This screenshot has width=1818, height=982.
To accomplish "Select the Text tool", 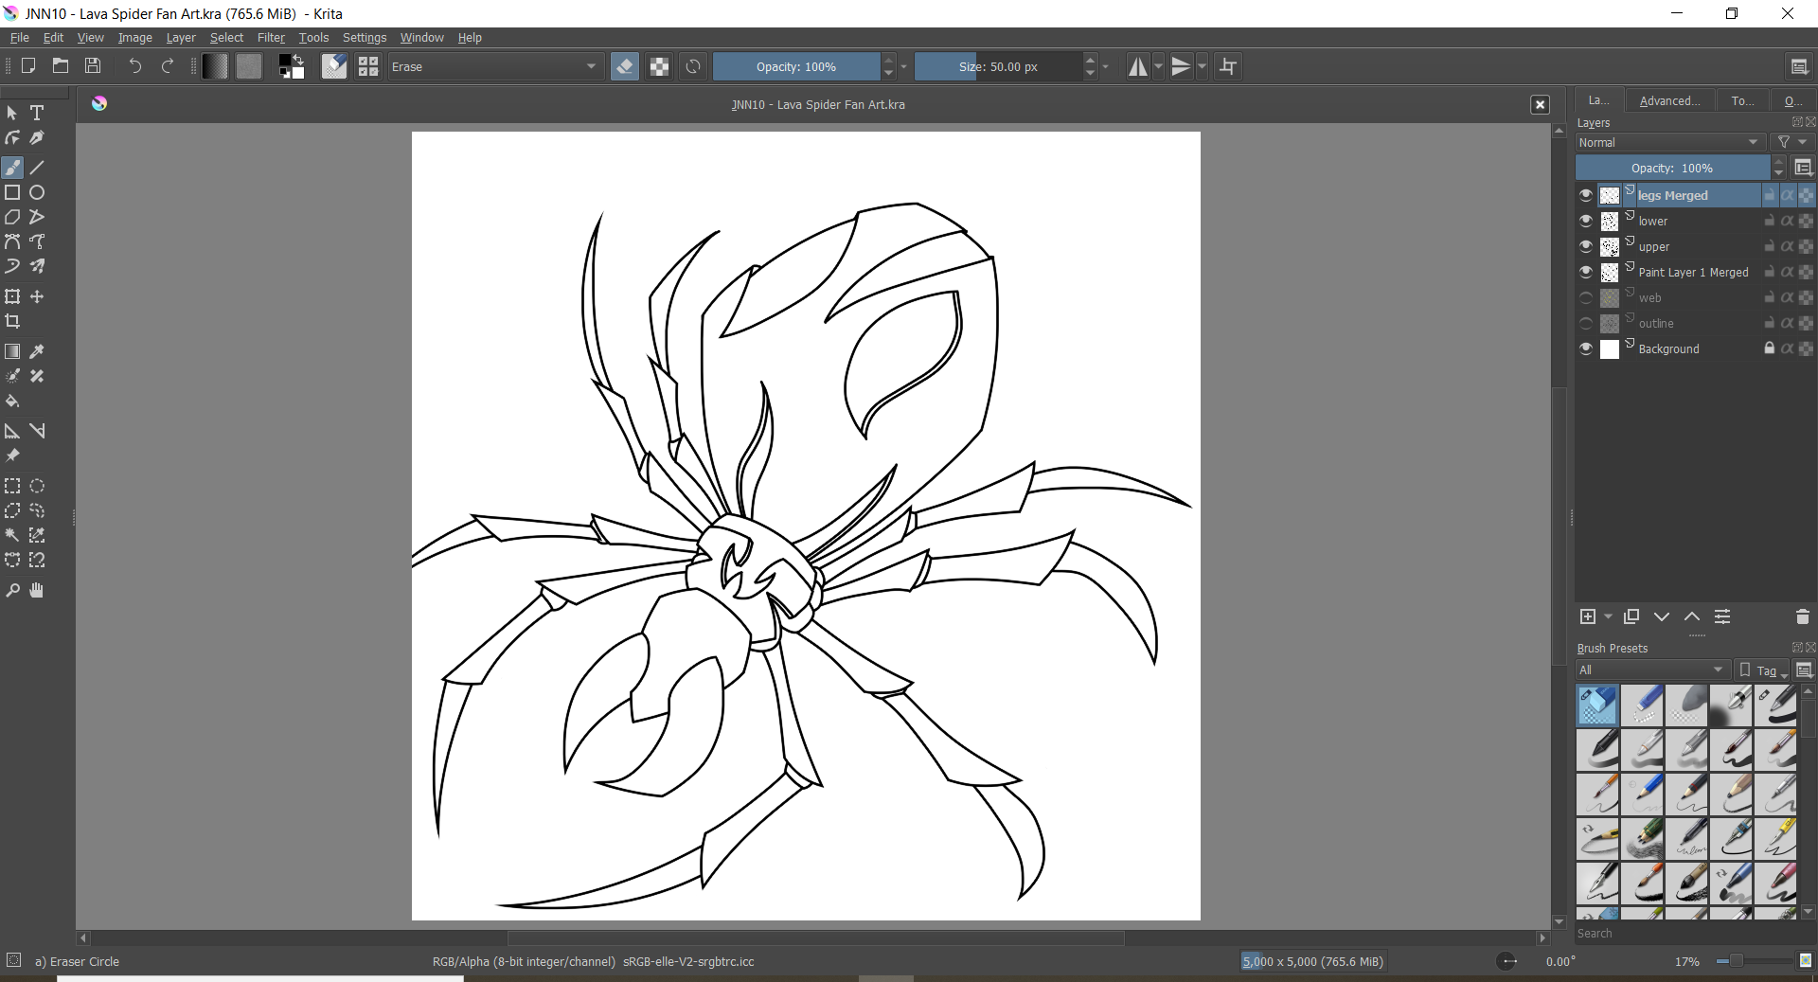I will click(x=37, y=113).
